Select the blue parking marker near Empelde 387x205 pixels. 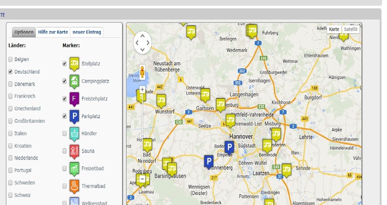229,147
